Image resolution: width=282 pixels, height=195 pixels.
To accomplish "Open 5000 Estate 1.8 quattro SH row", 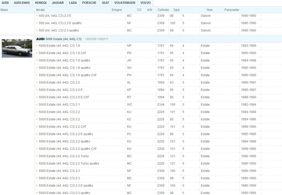I will pos(64,68).
